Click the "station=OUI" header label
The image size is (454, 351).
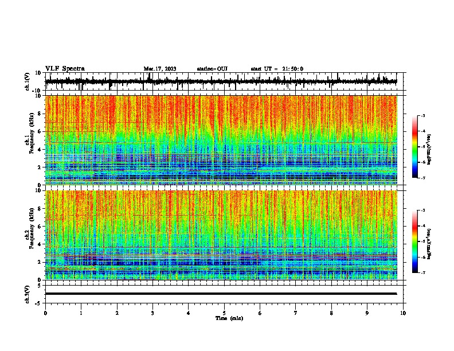pos(212,69)
